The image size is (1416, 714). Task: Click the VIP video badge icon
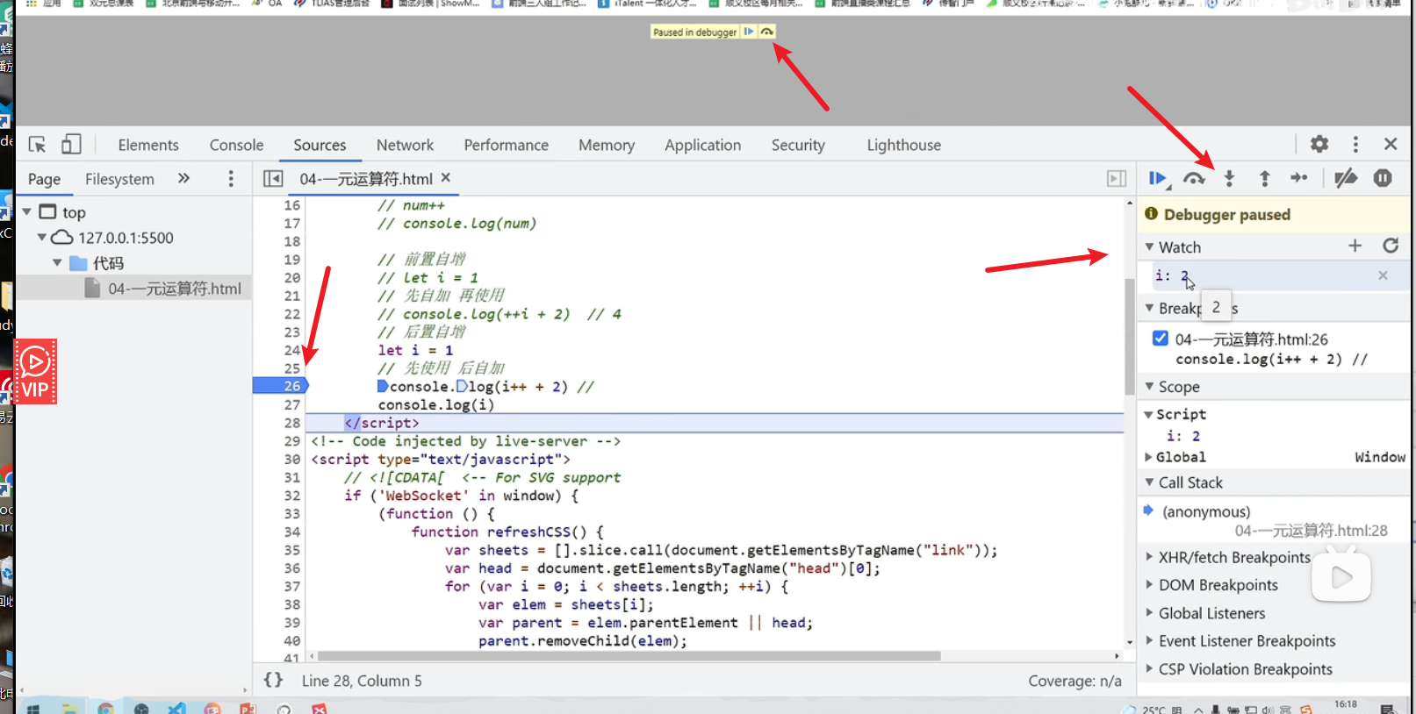[36, 371]
